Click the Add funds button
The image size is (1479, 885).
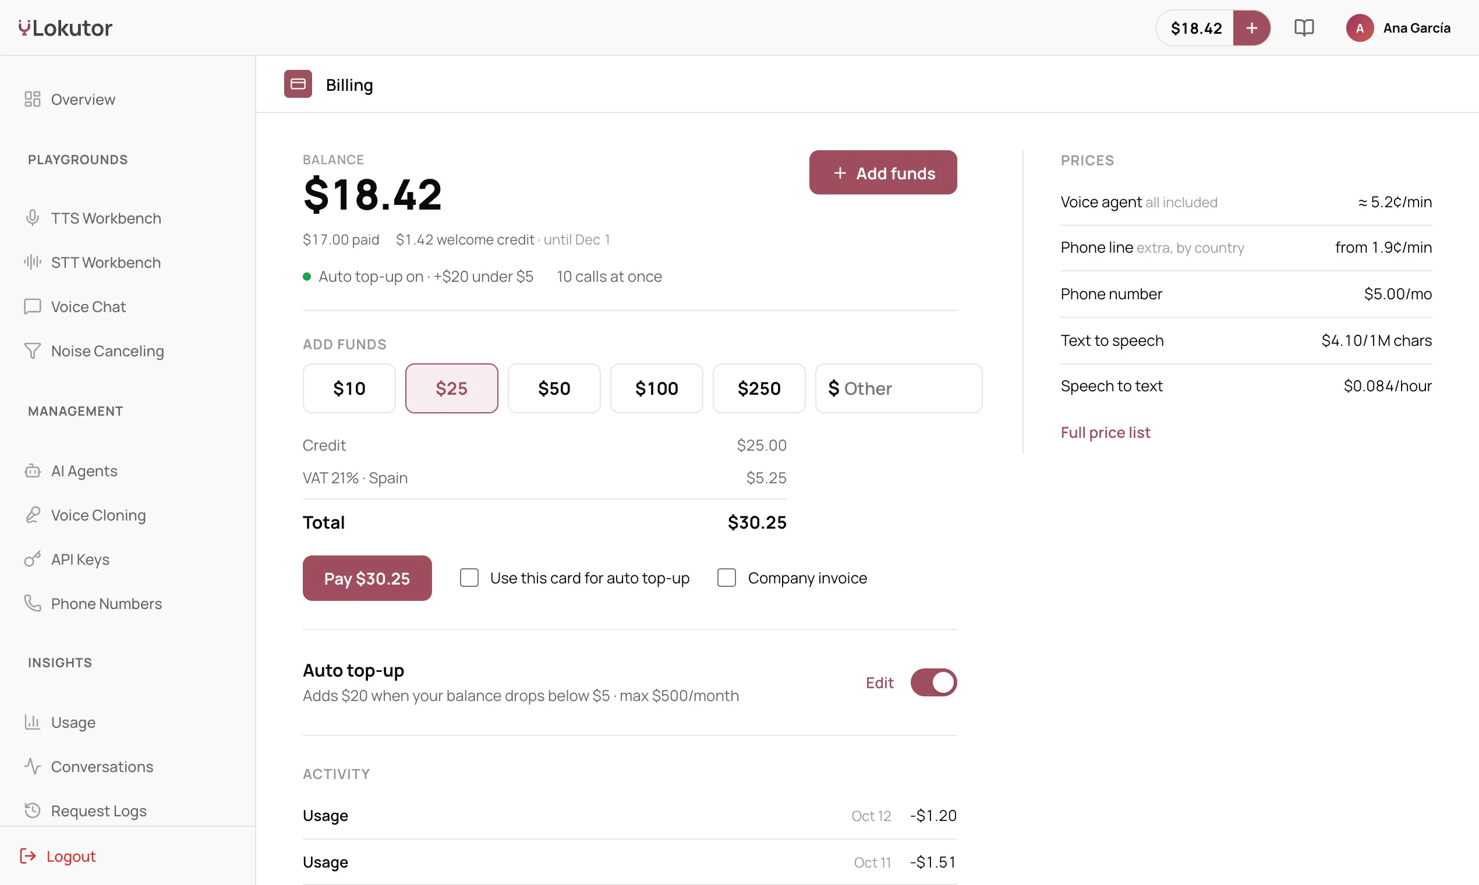tap(883, 172)
